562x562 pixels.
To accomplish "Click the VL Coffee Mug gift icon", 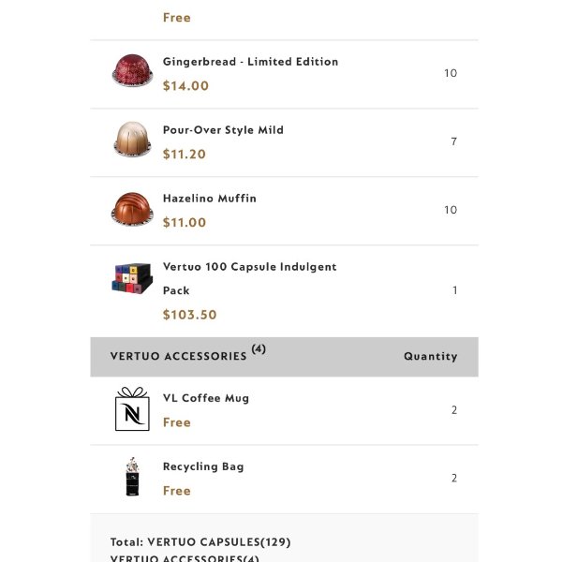I will coord(132,408).
